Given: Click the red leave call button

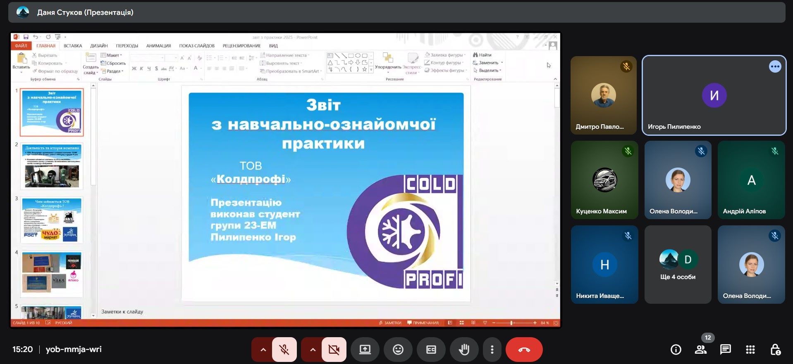Looking at the screenshot, I should coord(524,350).
